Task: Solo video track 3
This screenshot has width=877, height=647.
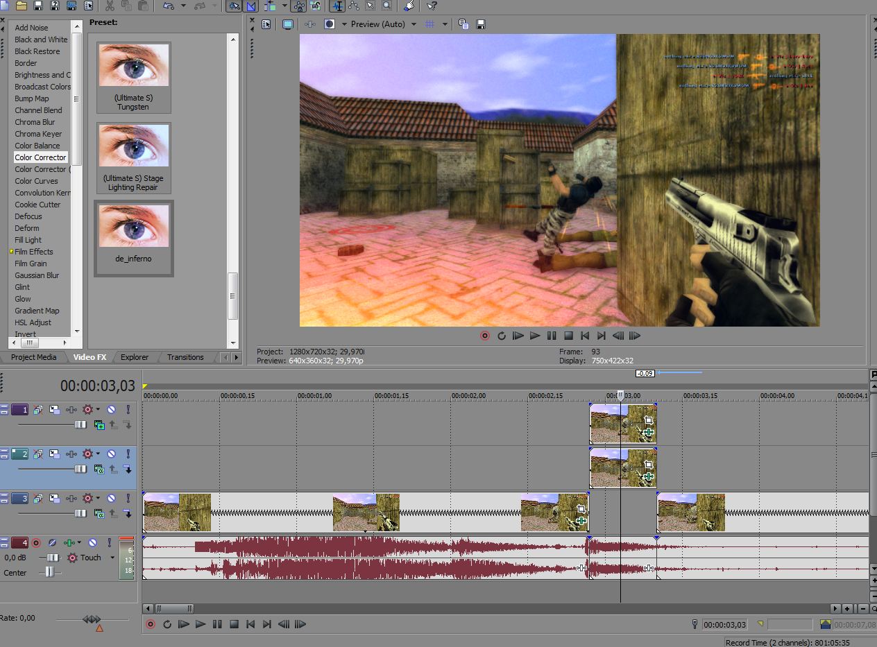Action: coord(128,499)
